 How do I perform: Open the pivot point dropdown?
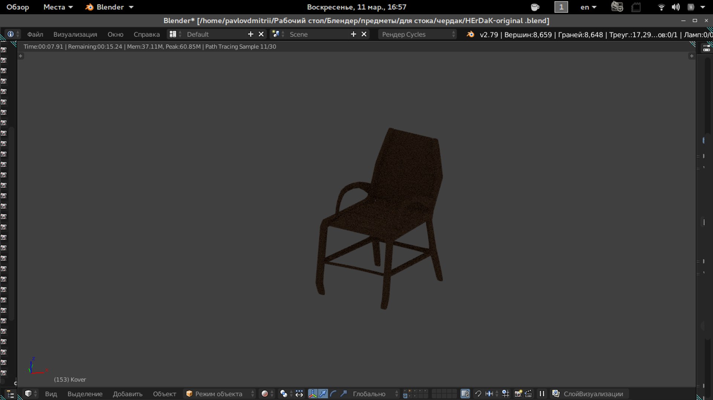(x=286, y=394)
